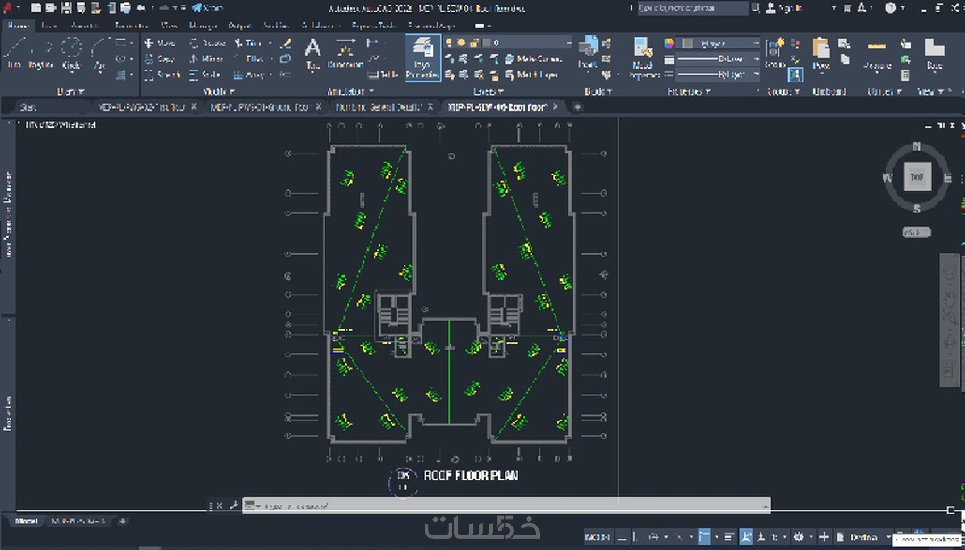Toggle isometric drafting in the status bar
Viewport: 965px width, 550px height.
[679, 537]
